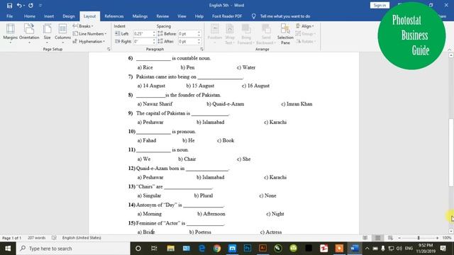Screen dimensions: 454x255
Task: Click the Indent Left input field
Action: tap(142, 34)
